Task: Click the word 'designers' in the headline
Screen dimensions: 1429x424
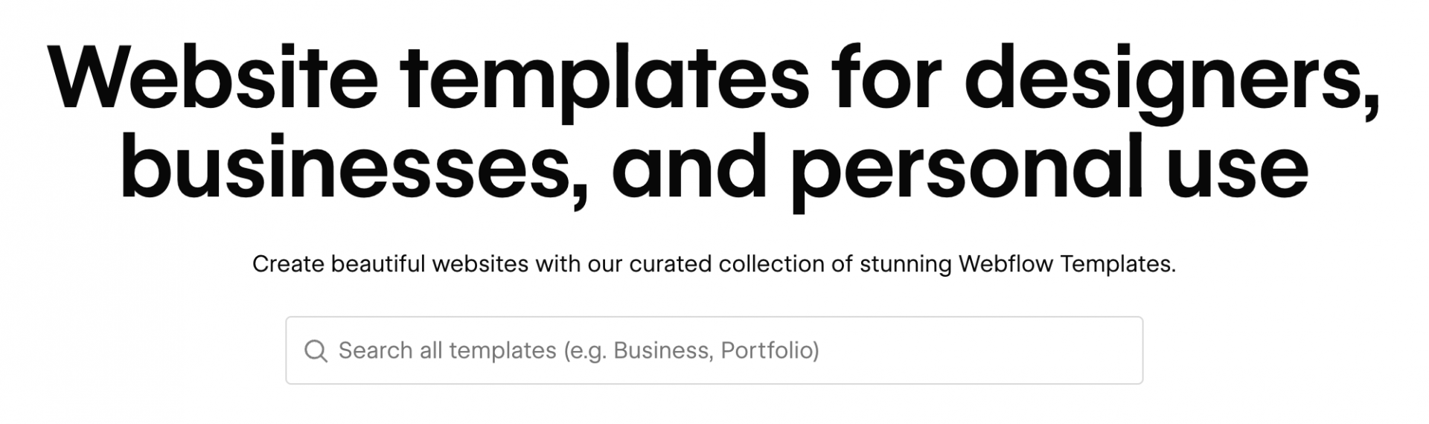Action: 1169,83
